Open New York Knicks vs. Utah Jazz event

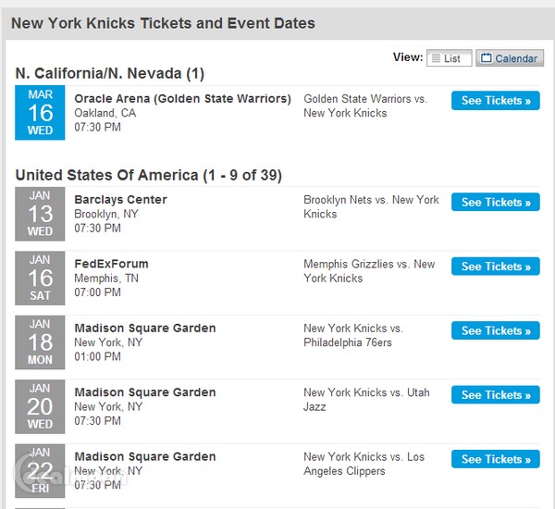pos(366,399)
